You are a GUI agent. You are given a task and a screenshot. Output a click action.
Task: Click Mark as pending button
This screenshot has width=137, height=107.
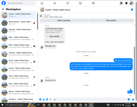64,20
